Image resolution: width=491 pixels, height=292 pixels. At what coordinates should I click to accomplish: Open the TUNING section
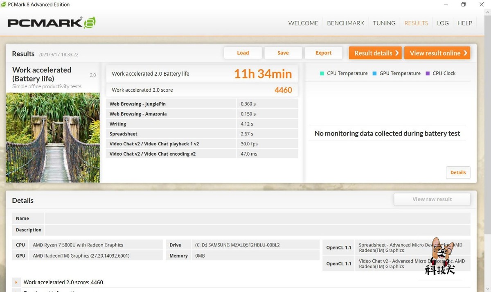(x=384, y=23)
